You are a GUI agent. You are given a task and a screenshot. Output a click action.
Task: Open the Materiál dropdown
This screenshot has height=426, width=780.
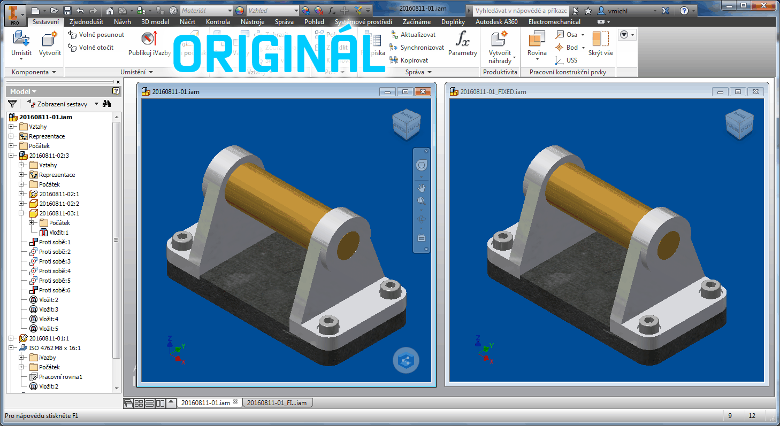230,11
